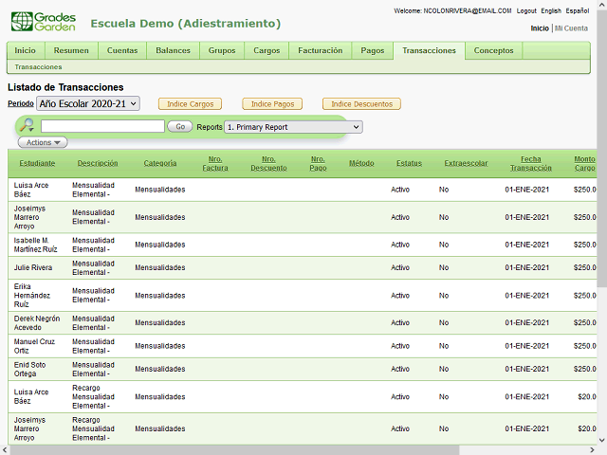The image size is (607, 455).
Task: Sort by Estudiante column header
Action: pyautogui.click(x=37, y=163)
